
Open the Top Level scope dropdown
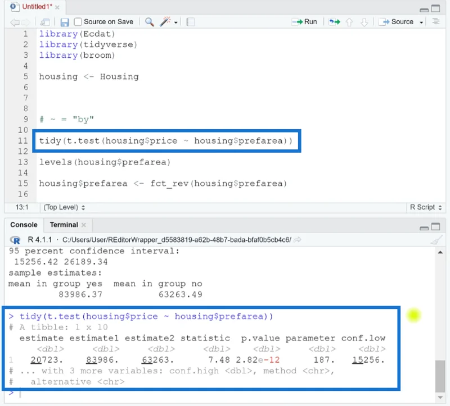tap(64, 207)
